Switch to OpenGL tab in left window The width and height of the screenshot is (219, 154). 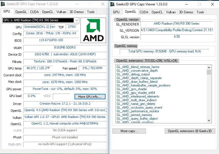pos(21,12)
